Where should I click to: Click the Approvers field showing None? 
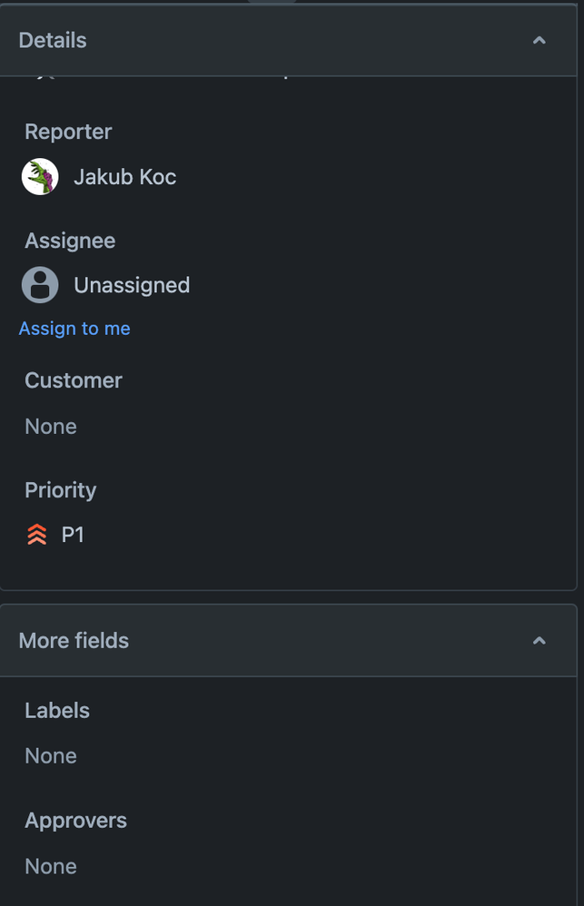click(x=50, y=866)
